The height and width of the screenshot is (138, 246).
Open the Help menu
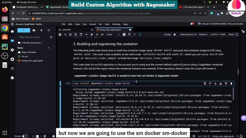(125, 24)
